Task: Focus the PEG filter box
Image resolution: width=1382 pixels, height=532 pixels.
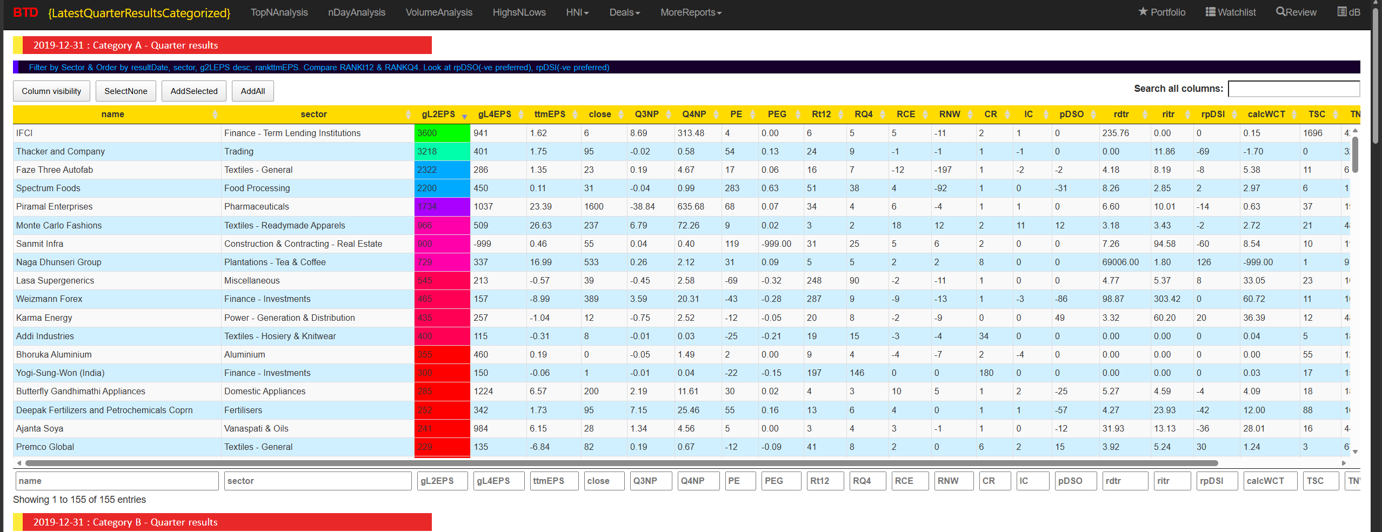Action: click(781, 481)
